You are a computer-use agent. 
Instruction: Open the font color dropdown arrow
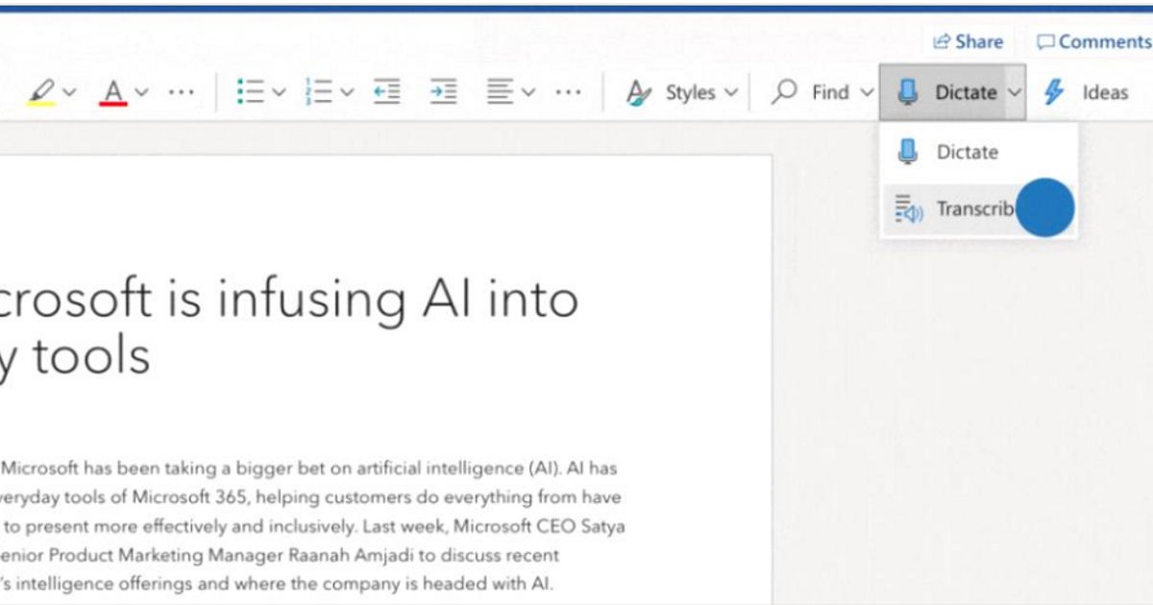pyautogui.click(x=142, y=92)
